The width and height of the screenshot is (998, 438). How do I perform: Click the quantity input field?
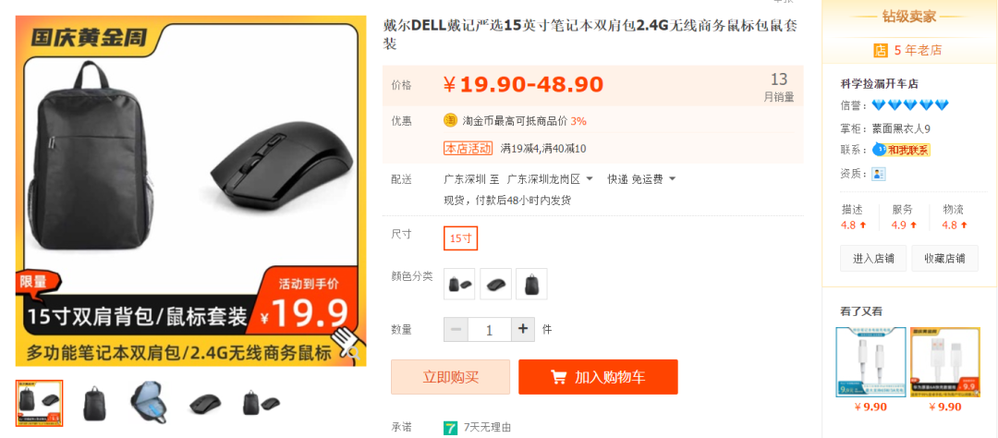pyautogui.click(x=490, y=329)
